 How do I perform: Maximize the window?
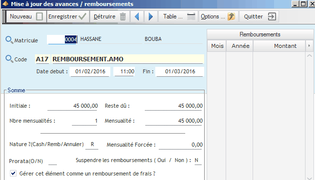pyautogui.click(x=304, y=4)
